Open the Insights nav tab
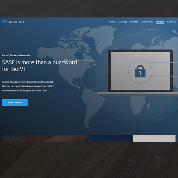The width and height of the screenshot is (178, 178). tap(160, 22)
